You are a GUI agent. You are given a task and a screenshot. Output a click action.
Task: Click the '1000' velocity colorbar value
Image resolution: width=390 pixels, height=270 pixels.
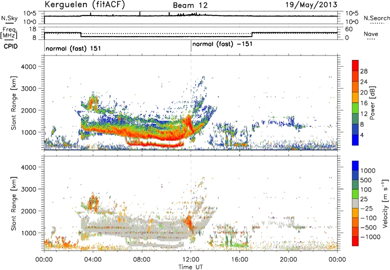pos(368,171)
